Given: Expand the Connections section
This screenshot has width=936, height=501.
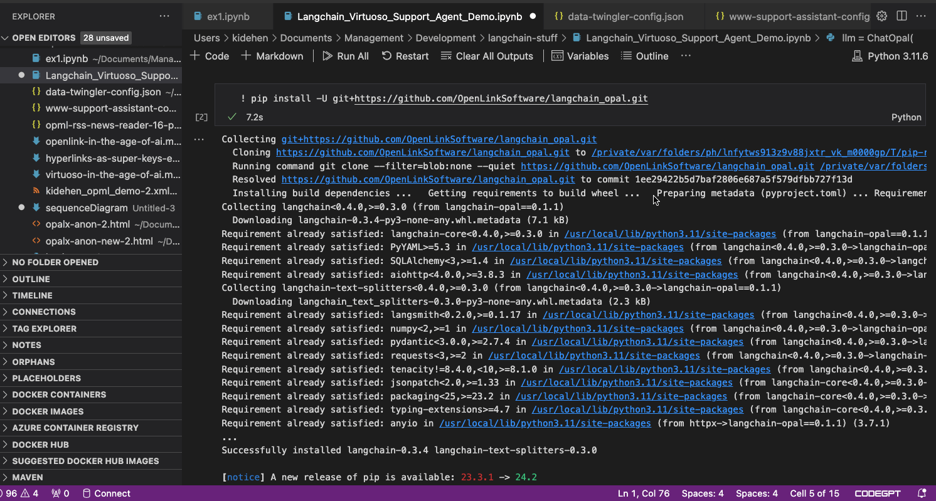Looking at the screenshot, I should click(91, 312).
